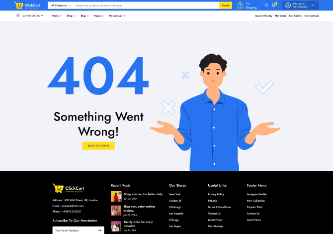Screen dimensions: 333x234
Task: Open the hamburger Categories menu icon
Action: 18,16
